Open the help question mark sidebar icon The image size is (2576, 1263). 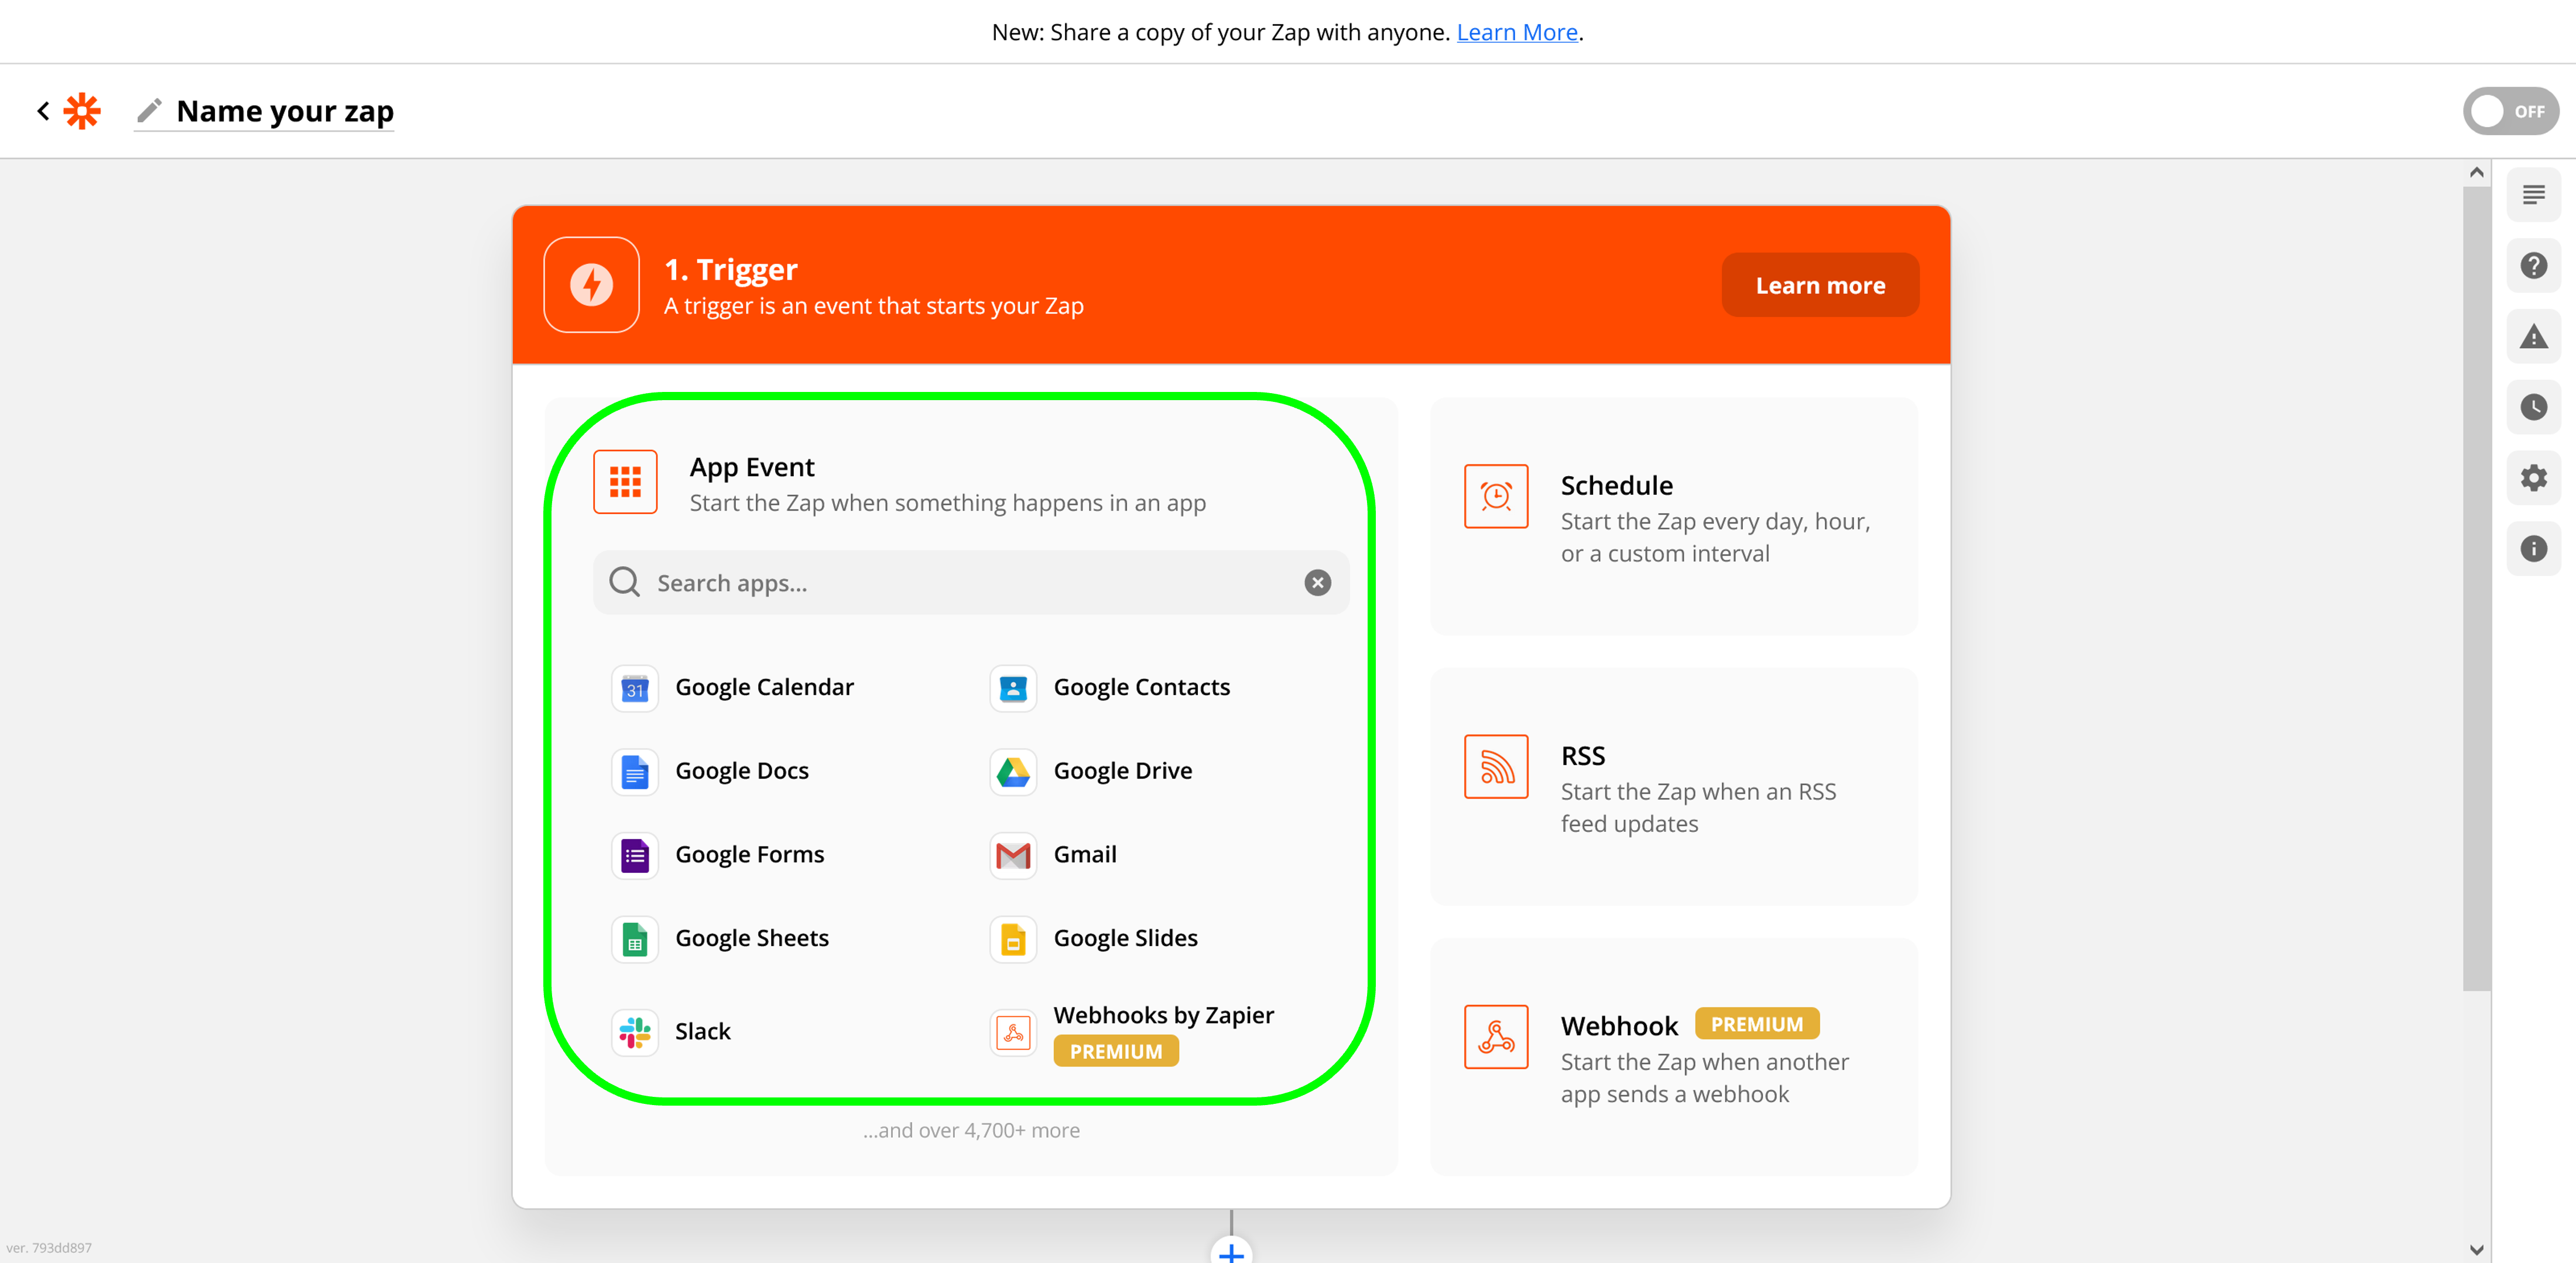pyautogui.click(x=2532, y=266)
